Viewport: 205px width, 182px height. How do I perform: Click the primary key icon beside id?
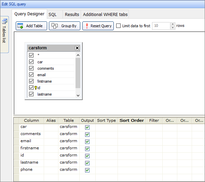tap(36, 88)
